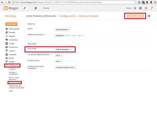Click help icon beside Habilitar transliteración
The height and width of the screenshot is (117, 157).
[x=46, y=35]
